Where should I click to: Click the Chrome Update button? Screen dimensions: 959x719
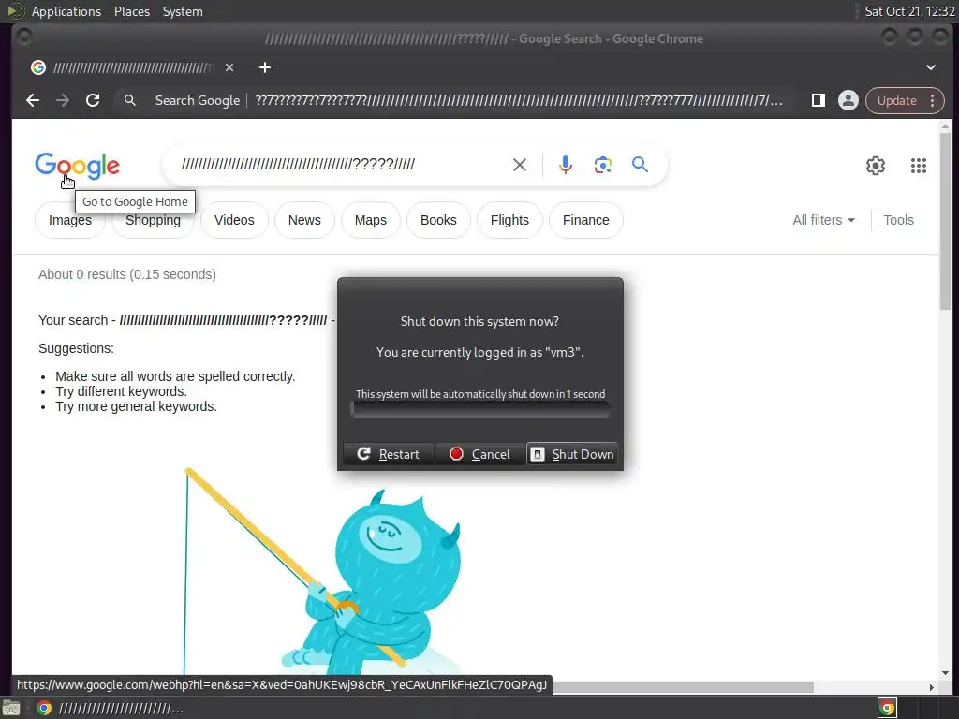(896, 100)
